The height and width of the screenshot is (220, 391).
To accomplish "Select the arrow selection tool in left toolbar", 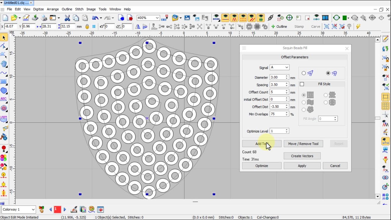I will pyautogui.click(x=4, y=38).
